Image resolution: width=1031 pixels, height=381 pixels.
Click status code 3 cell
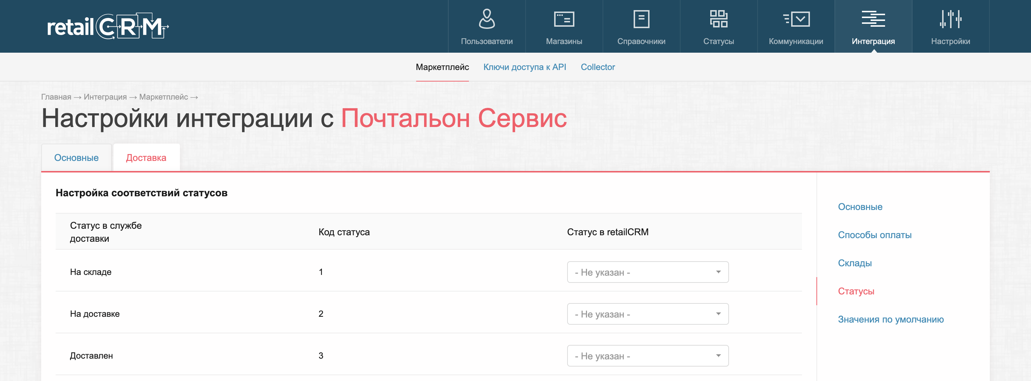click(321, 356)
